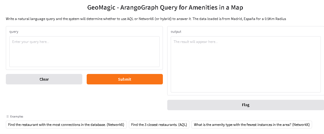
Task: Click 'Enter your query here' placeholder
Action: [31, 42]
